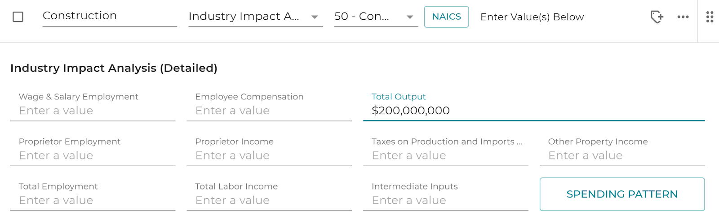
Task: Select the Total Labor Income field
Action: [269, 195]
